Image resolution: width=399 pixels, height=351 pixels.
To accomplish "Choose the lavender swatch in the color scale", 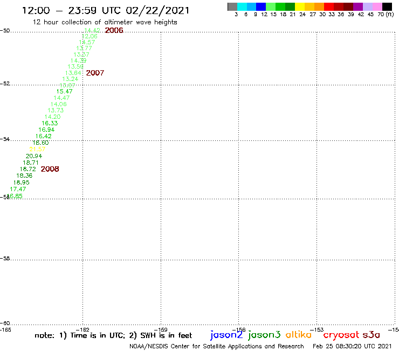I will click(367, 6).
